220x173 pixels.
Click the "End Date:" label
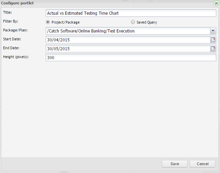11,48
